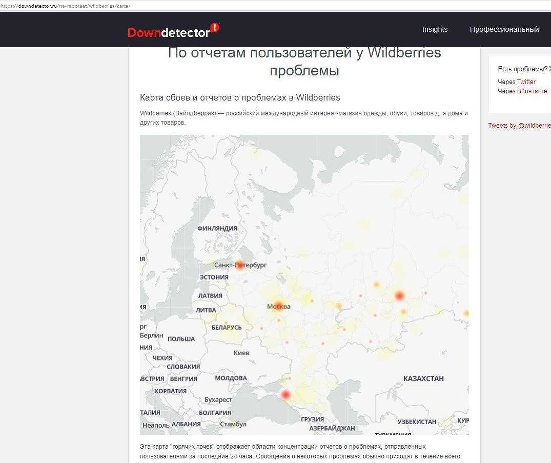Click the ЛАТВИЯ label on the map
This screenshot has height=463, width=551.
210,296
